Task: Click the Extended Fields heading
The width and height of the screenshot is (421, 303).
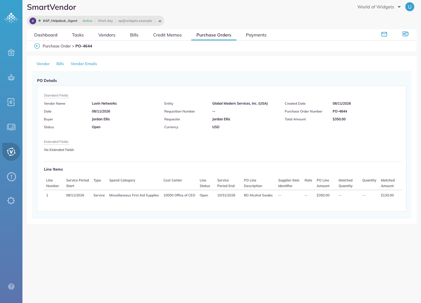Action: click(56, 142)
